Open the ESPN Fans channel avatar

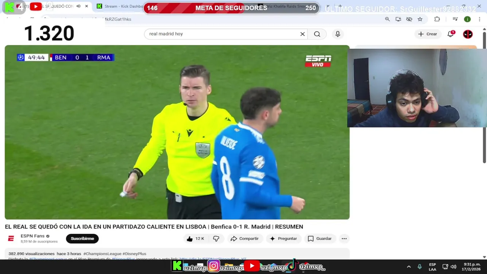pos(11,239)
